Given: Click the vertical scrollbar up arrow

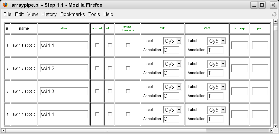Looking at the screenshot, I should coord(275,21).
